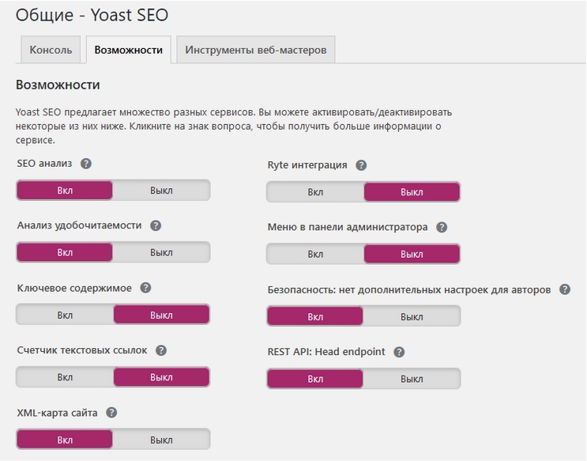587x461 pixels.
Task: Turn off Анализ удобочитаемости via Выкл
Action: pyautogui.click(x=161, y=252)
